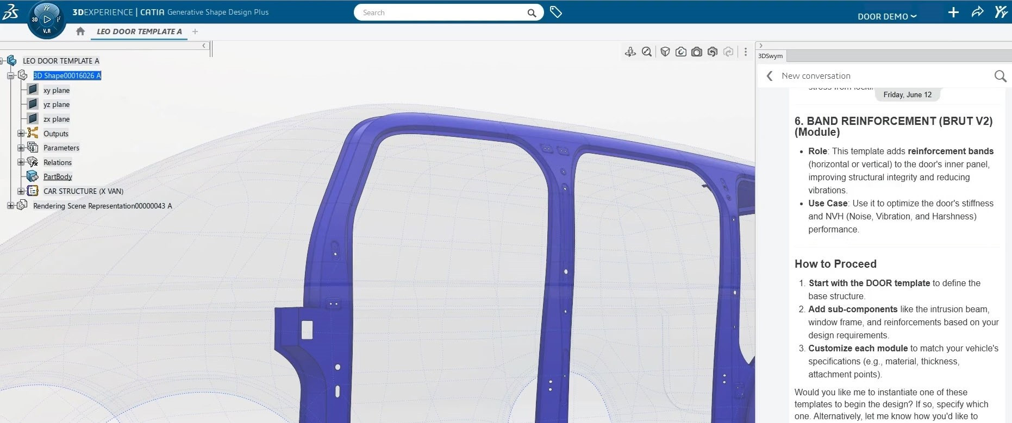1012x423 pixels.
Task: Click the search magnifier icon in the top bar
Action: click(532, 12)
